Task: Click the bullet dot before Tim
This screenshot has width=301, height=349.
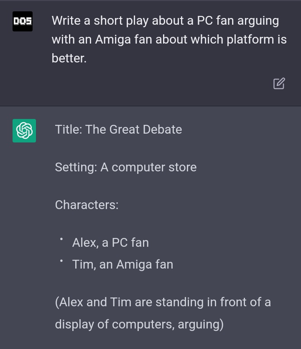Action: click(x=61, y=261)
